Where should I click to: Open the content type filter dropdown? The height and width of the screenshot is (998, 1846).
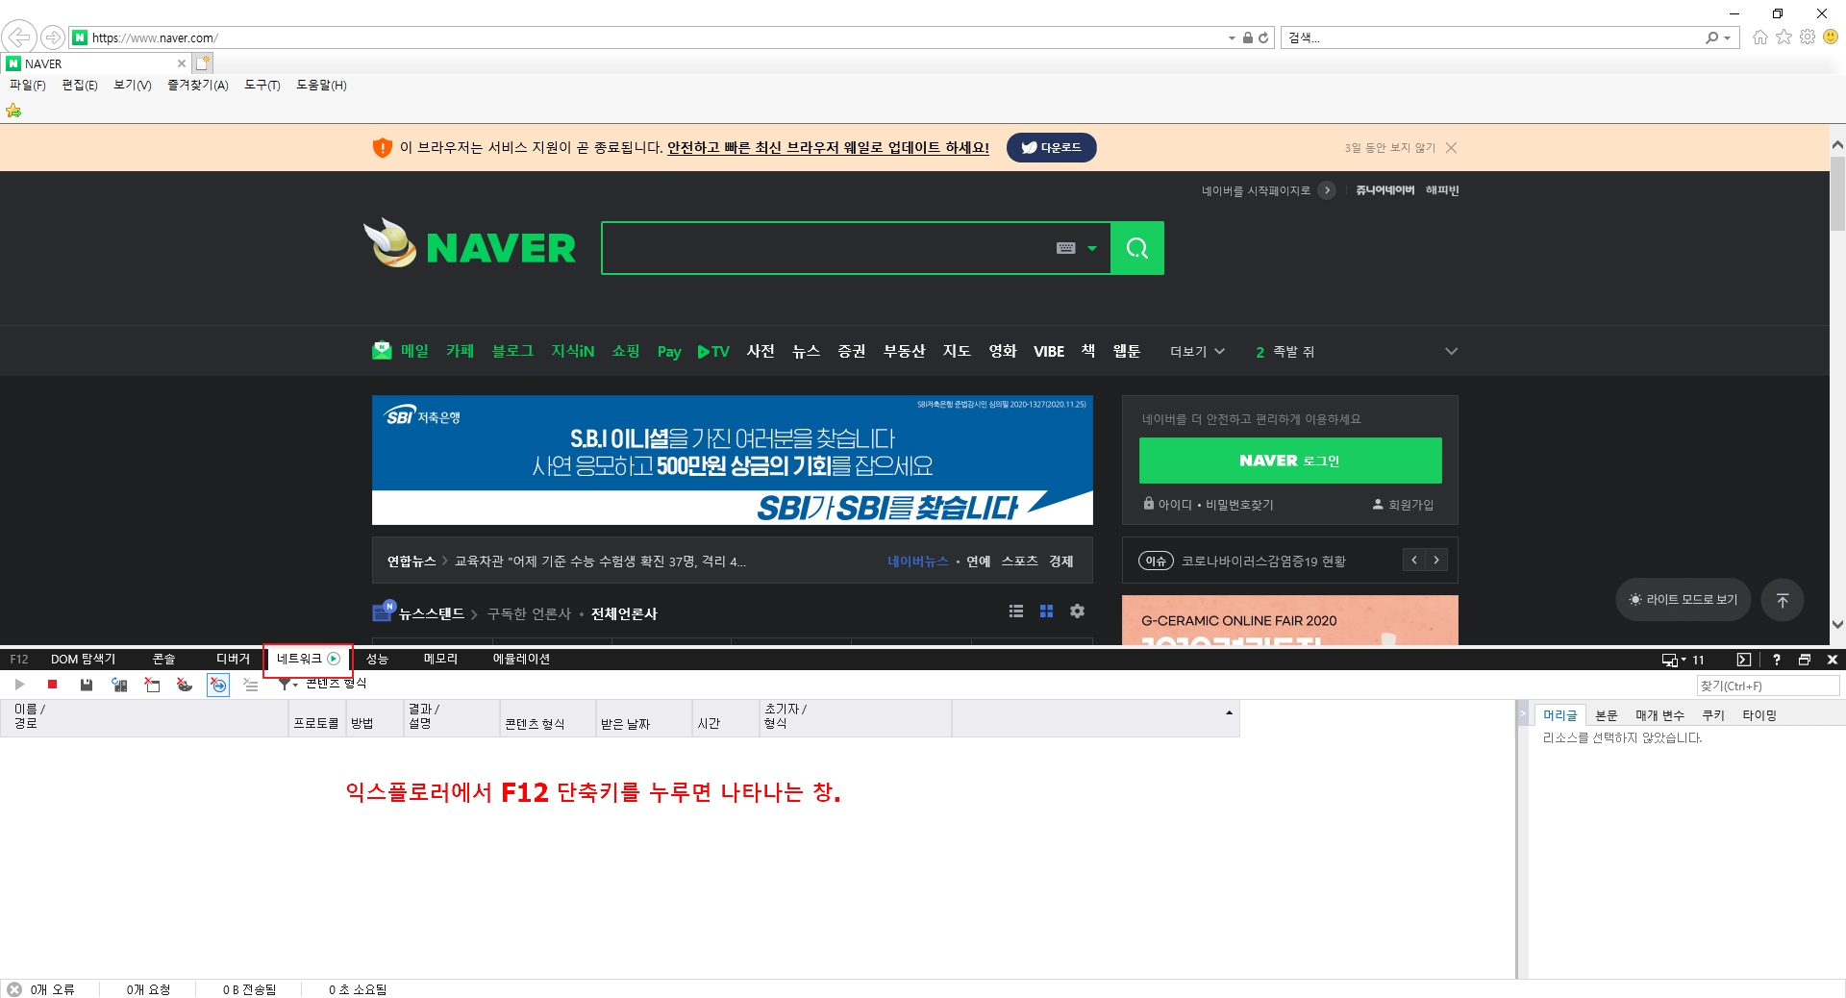(287, 685)
